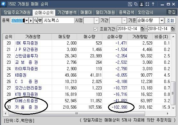
Task: Select the IBK 투자증권 row
Action: click(87, 43)
